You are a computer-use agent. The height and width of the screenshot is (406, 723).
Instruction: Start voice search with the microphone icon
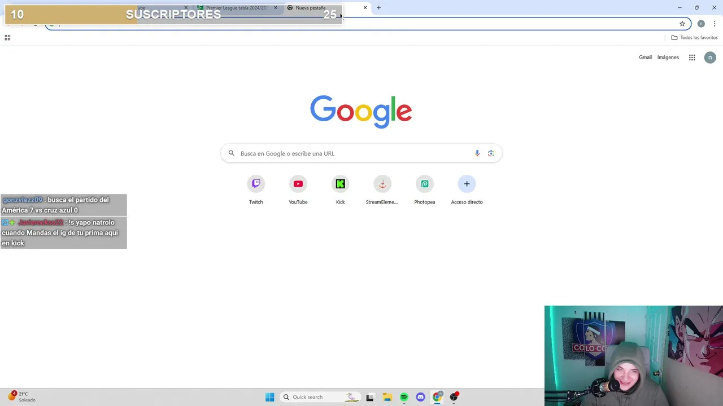click(477, 153)
